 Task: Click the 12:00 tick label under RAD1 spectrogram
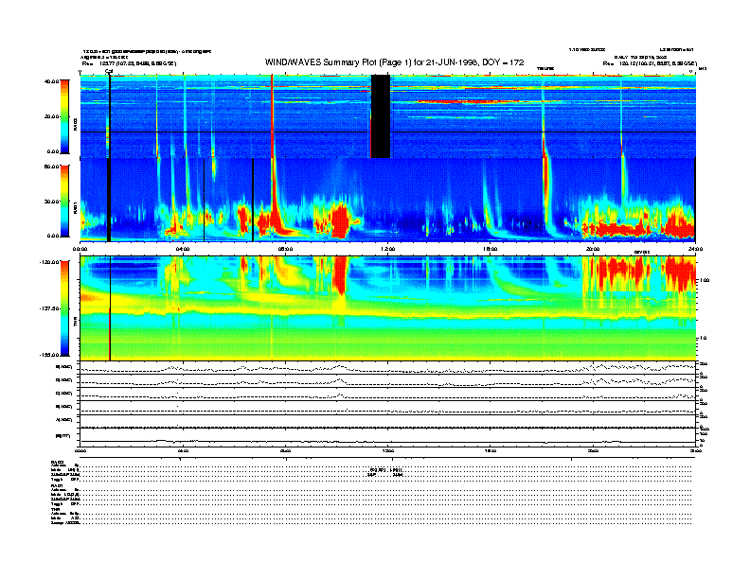(x=388, y=249)
